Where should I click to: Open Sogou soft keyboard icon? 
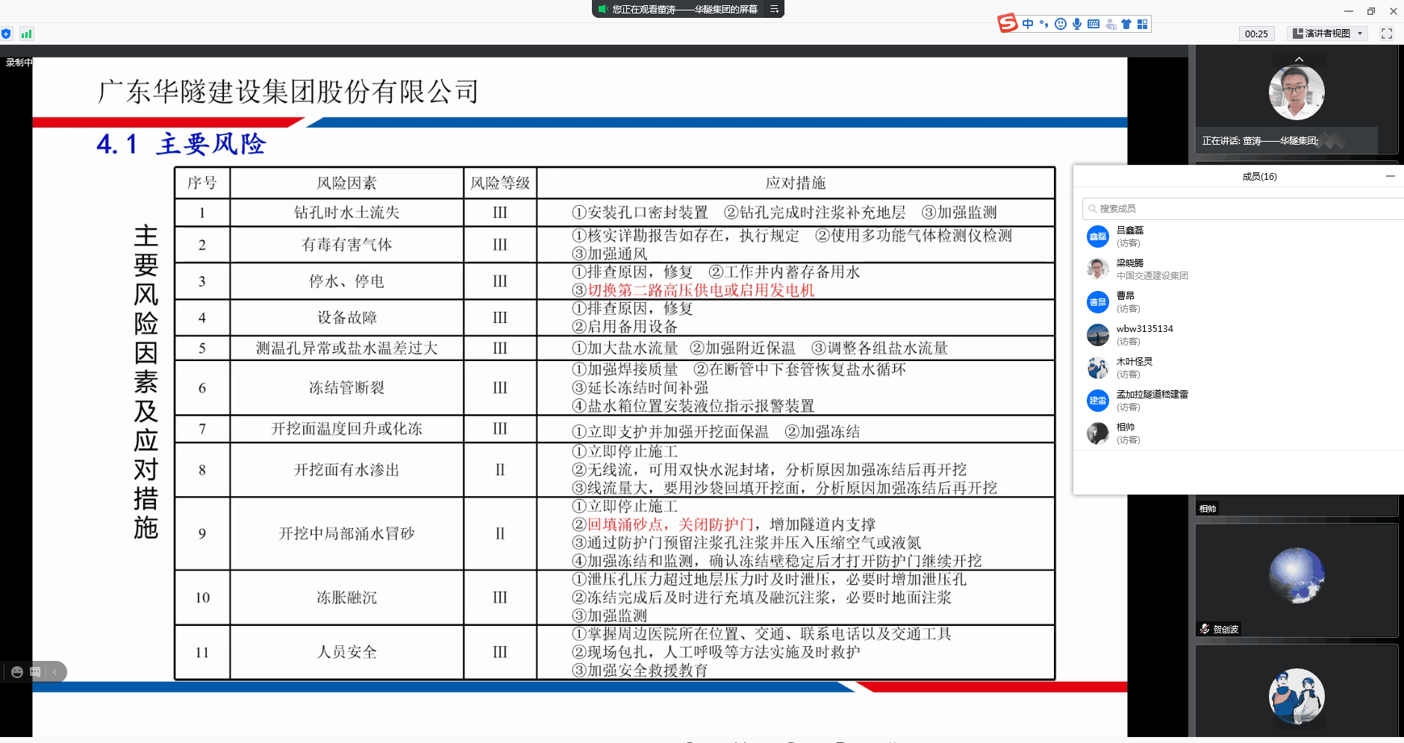pos(1093,24)
